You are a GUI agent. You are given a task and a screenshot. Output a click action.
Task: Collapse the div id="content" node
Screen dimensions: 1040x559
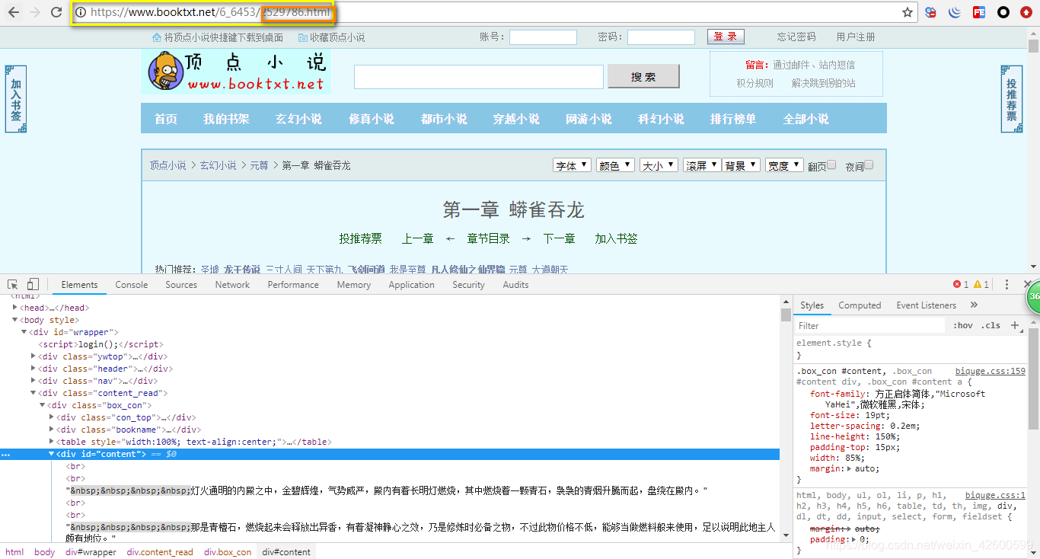coord(52,454)
